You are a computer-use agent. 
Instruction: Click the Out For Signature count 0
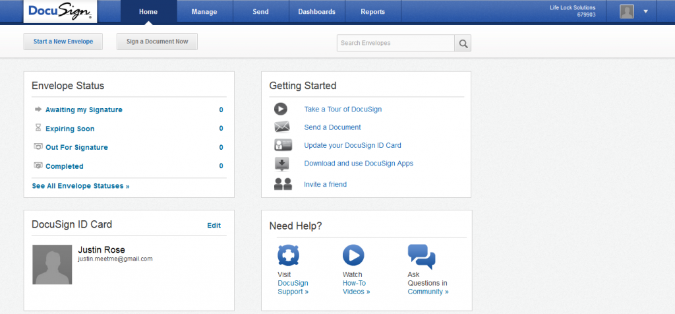click(x=221, y=147)
